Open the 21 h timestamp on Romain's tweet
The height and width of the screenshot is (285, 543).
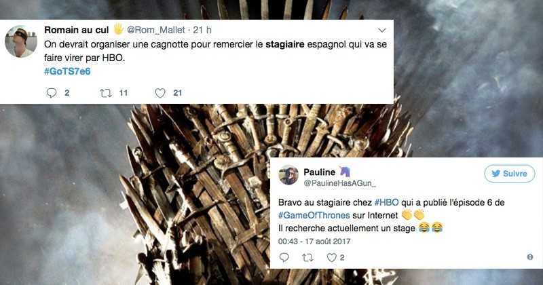[x=202, y=30]
